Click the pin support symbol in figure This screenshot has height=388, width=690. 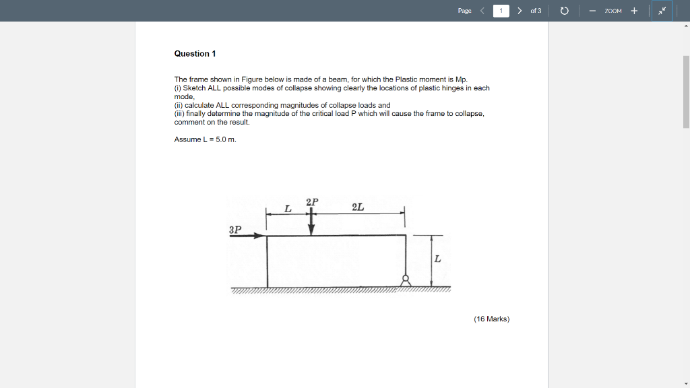coord(405,281)
